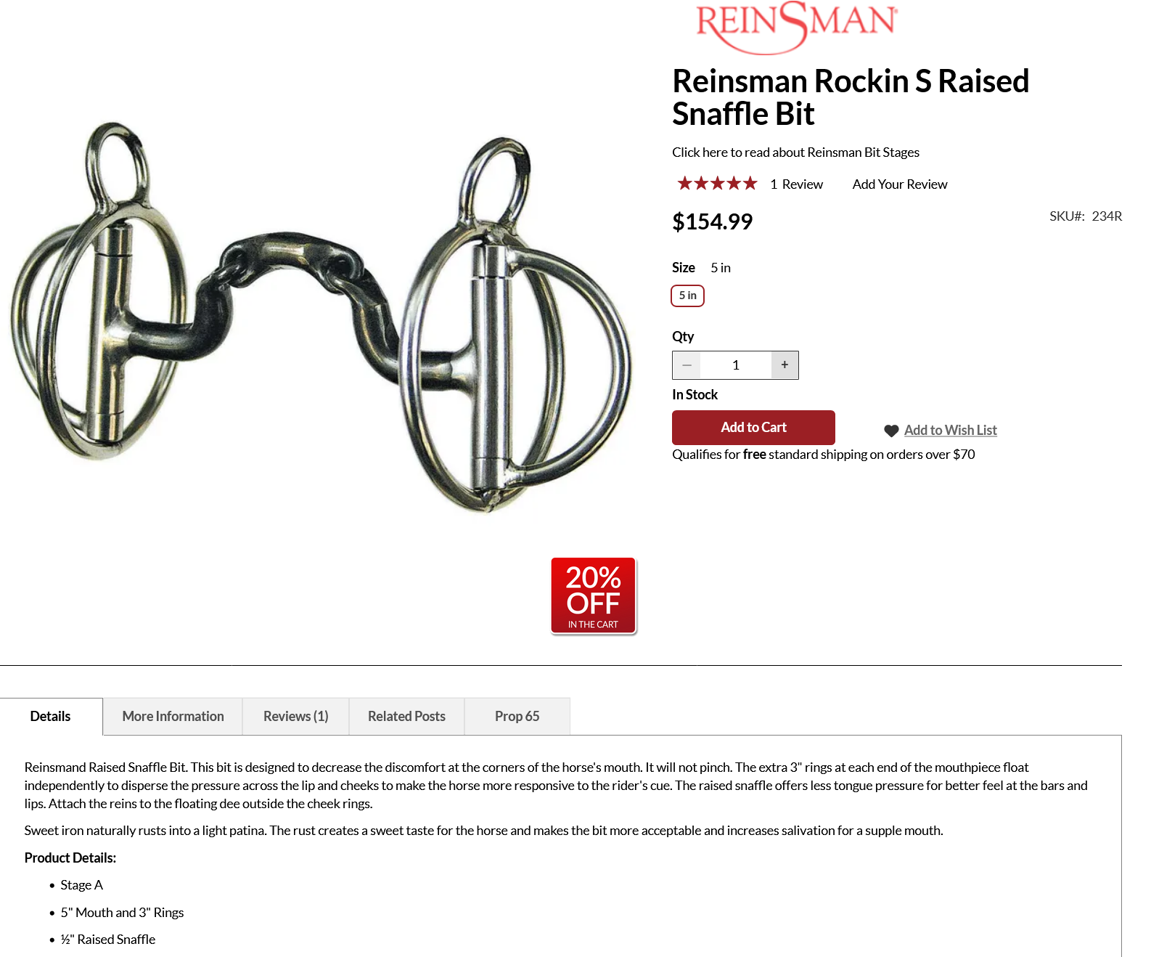Screen dimensions: 1151x957
Task: Read about Reinsman Bit Stages link
Action: click(x=795, y=152)
